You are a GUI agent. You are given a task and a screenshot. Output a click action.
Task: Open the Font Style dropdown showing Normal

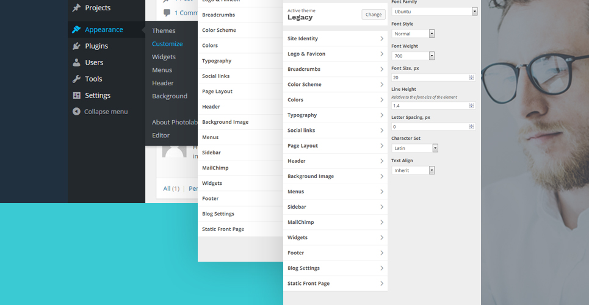click(413, 34)
